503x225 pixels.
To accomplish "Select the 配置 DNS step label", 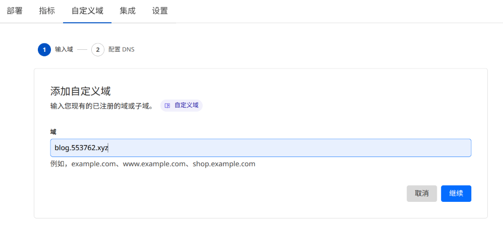I will (x=122, y=50).
